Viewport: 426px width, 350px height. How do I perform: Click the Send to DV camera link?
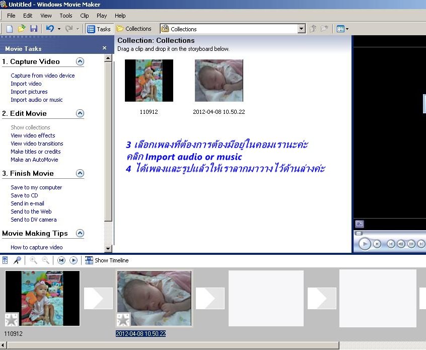(x=34, y=220)
